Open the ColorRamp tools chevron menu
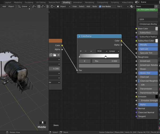The image size is (160, 134). point(91,51)
